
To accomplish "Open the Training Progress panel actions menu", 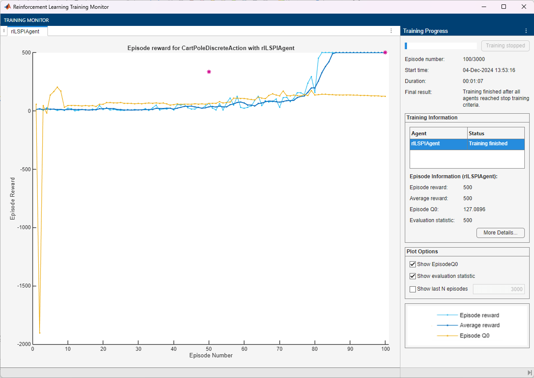I will tap(526, 31).
